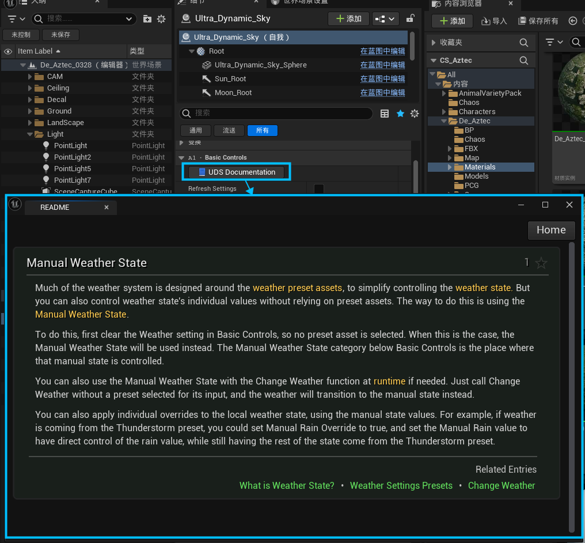Click the Import button in content browser

(x=494, y=21)
